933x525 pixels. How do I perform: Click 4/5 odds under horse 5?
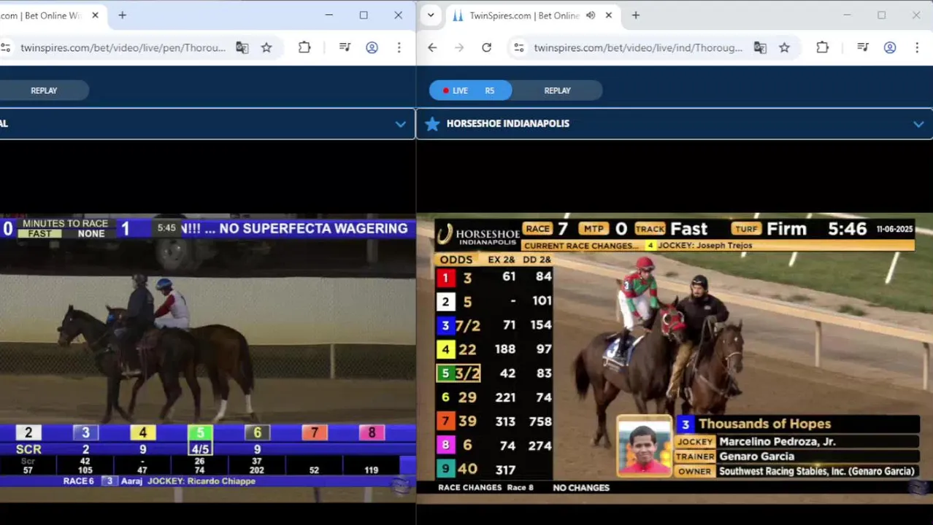point(200,449)
